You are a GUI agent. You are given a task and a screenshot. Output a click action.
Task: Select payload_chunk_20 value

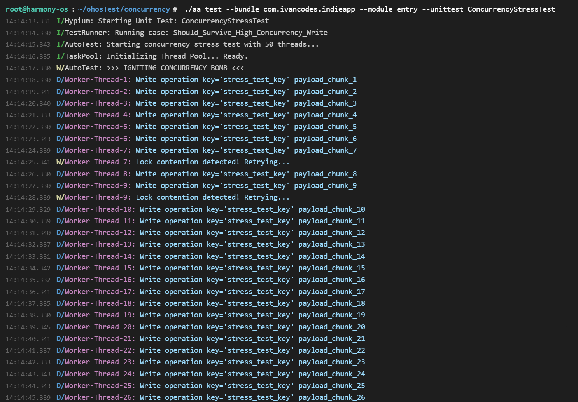332,327
